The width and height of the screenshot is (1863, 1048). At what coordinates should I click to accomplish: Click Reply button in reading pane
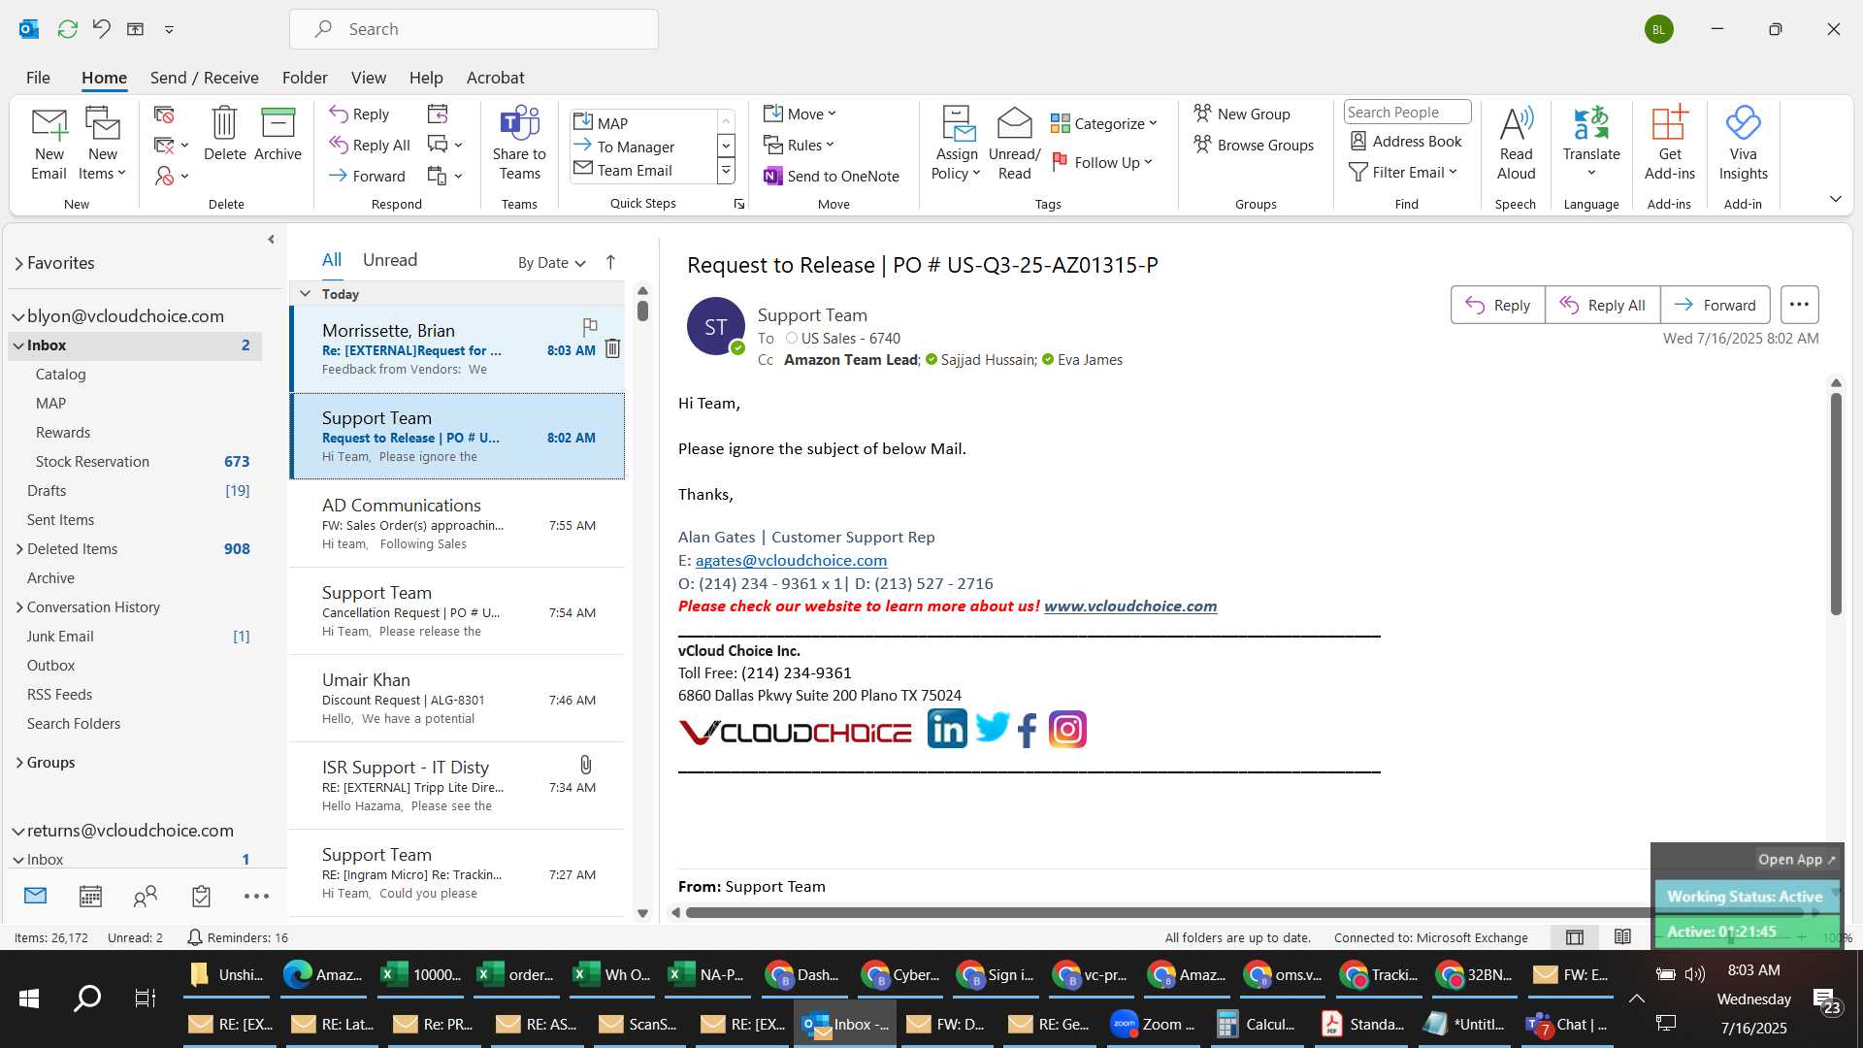pos(1497,305)
